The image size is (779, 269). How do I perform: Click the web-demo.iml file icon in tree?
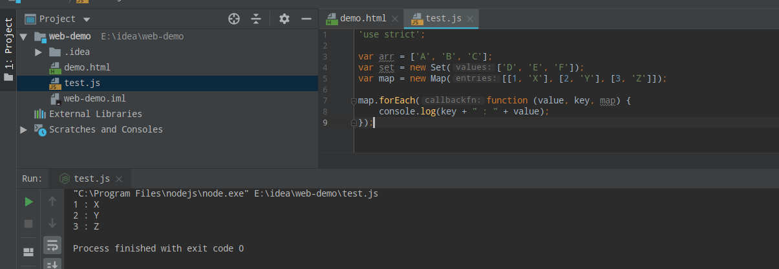pyautogui.click(x=55, y=98)
